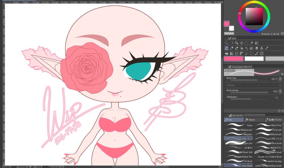Open the Pen sub tool group
Image resolution: width=284 pixels, height=168 pixels.
[234, 120]
